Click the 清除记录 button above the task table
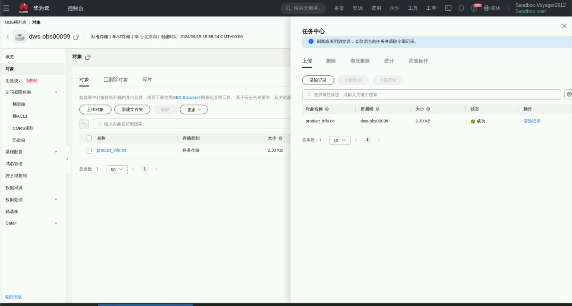 pos(318,80)
